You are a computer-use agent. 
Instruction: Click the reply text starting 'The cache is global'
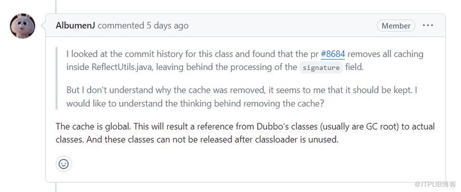click(245, 132)
